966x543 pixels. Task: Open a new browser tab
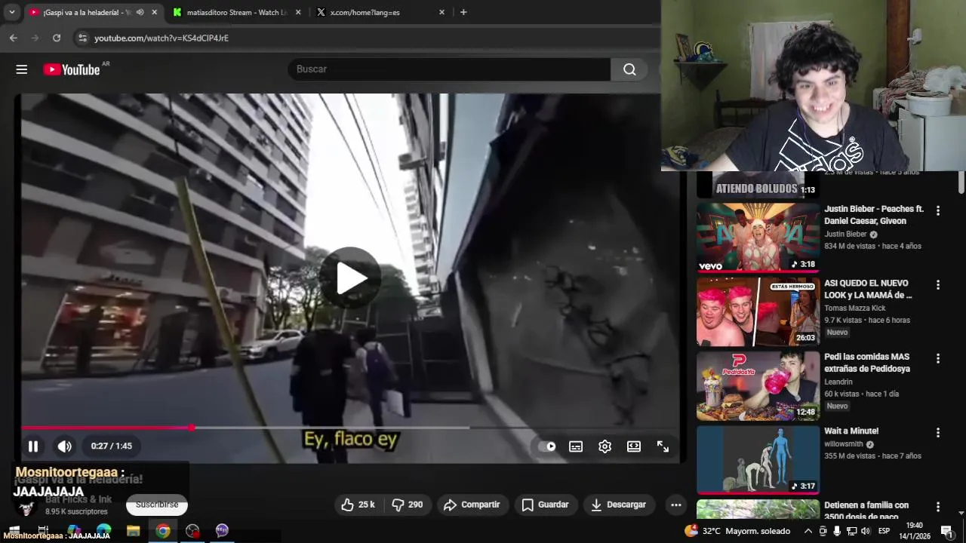[463, 12]
